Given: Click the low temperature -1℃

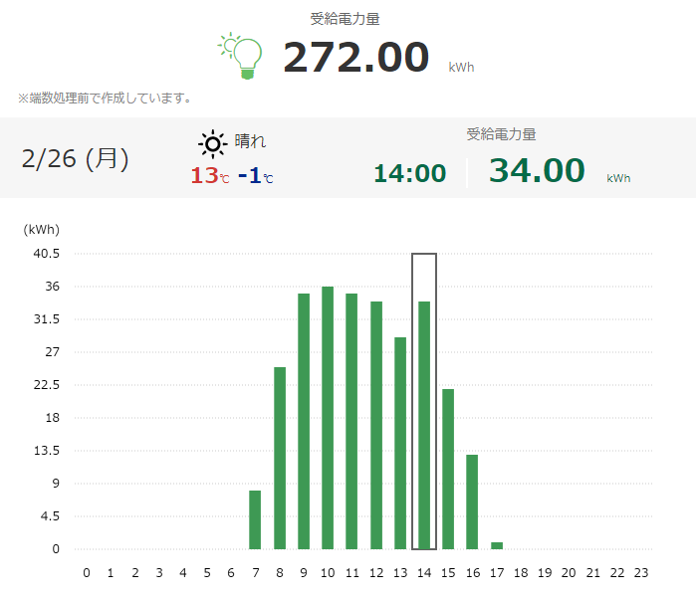Looking at the screenshot, I should click(256, 175).
